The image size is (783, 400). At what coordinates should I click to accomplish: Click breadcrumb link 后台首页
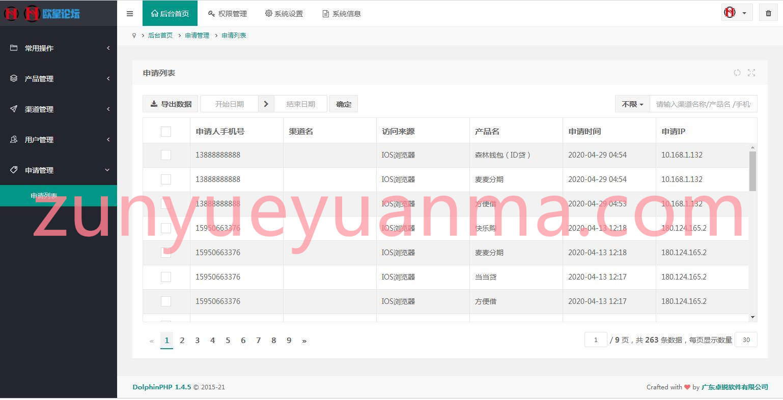tap(160, 36)
